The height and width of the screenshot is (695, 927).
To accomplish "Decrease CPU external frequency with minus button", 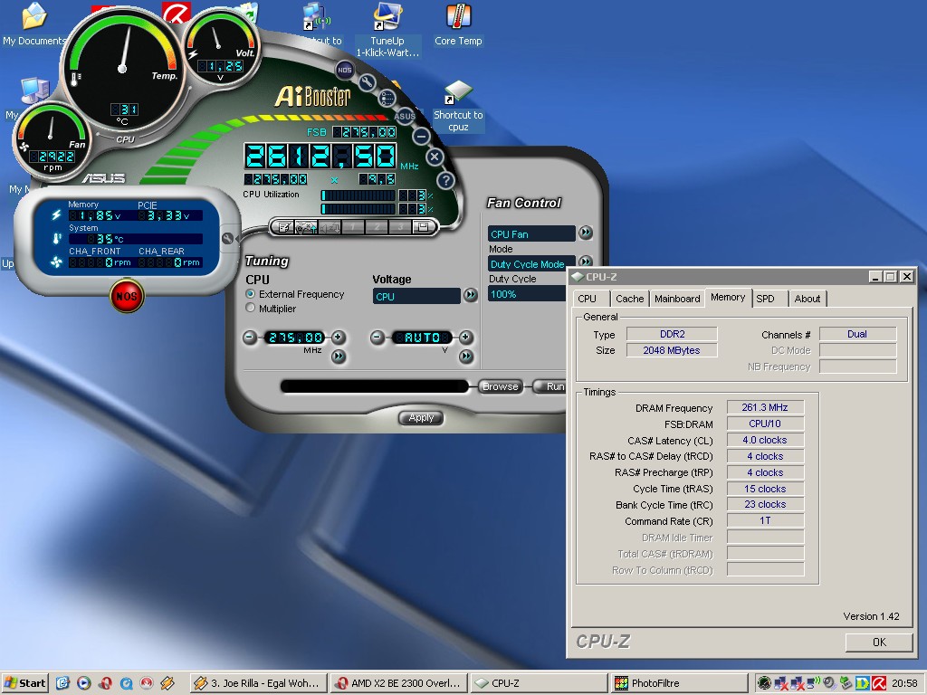I will (x=250, y=338).
